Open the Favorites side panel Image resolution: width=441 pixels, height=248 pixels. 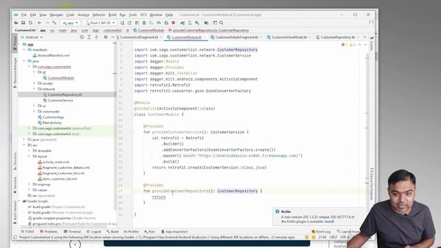pos(15,185)
